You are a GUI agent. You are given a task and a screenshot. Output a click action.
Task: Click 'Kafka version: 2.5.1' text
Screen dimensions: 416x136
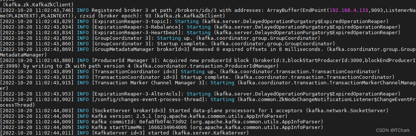(x=121, y=116)
